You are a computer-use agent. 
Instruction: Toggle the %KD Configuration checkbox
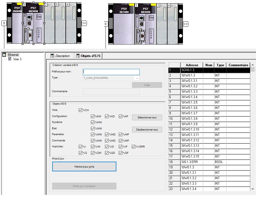point(107,116)
